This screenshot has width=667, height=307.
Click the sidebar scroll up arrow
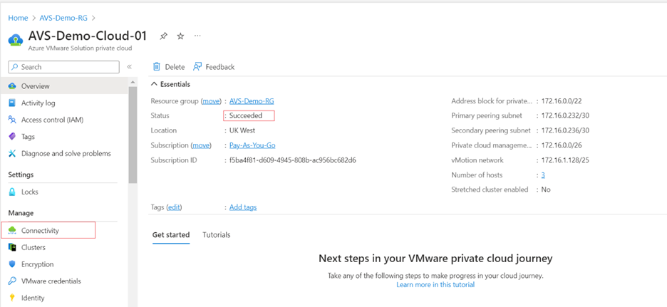tap(133, 82)
